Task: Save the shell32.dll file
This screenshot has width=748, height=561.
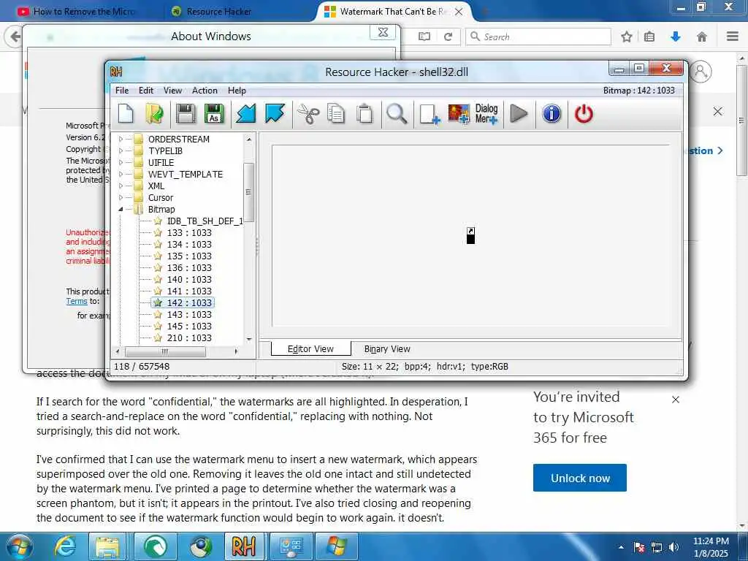Action: [185, 114]
